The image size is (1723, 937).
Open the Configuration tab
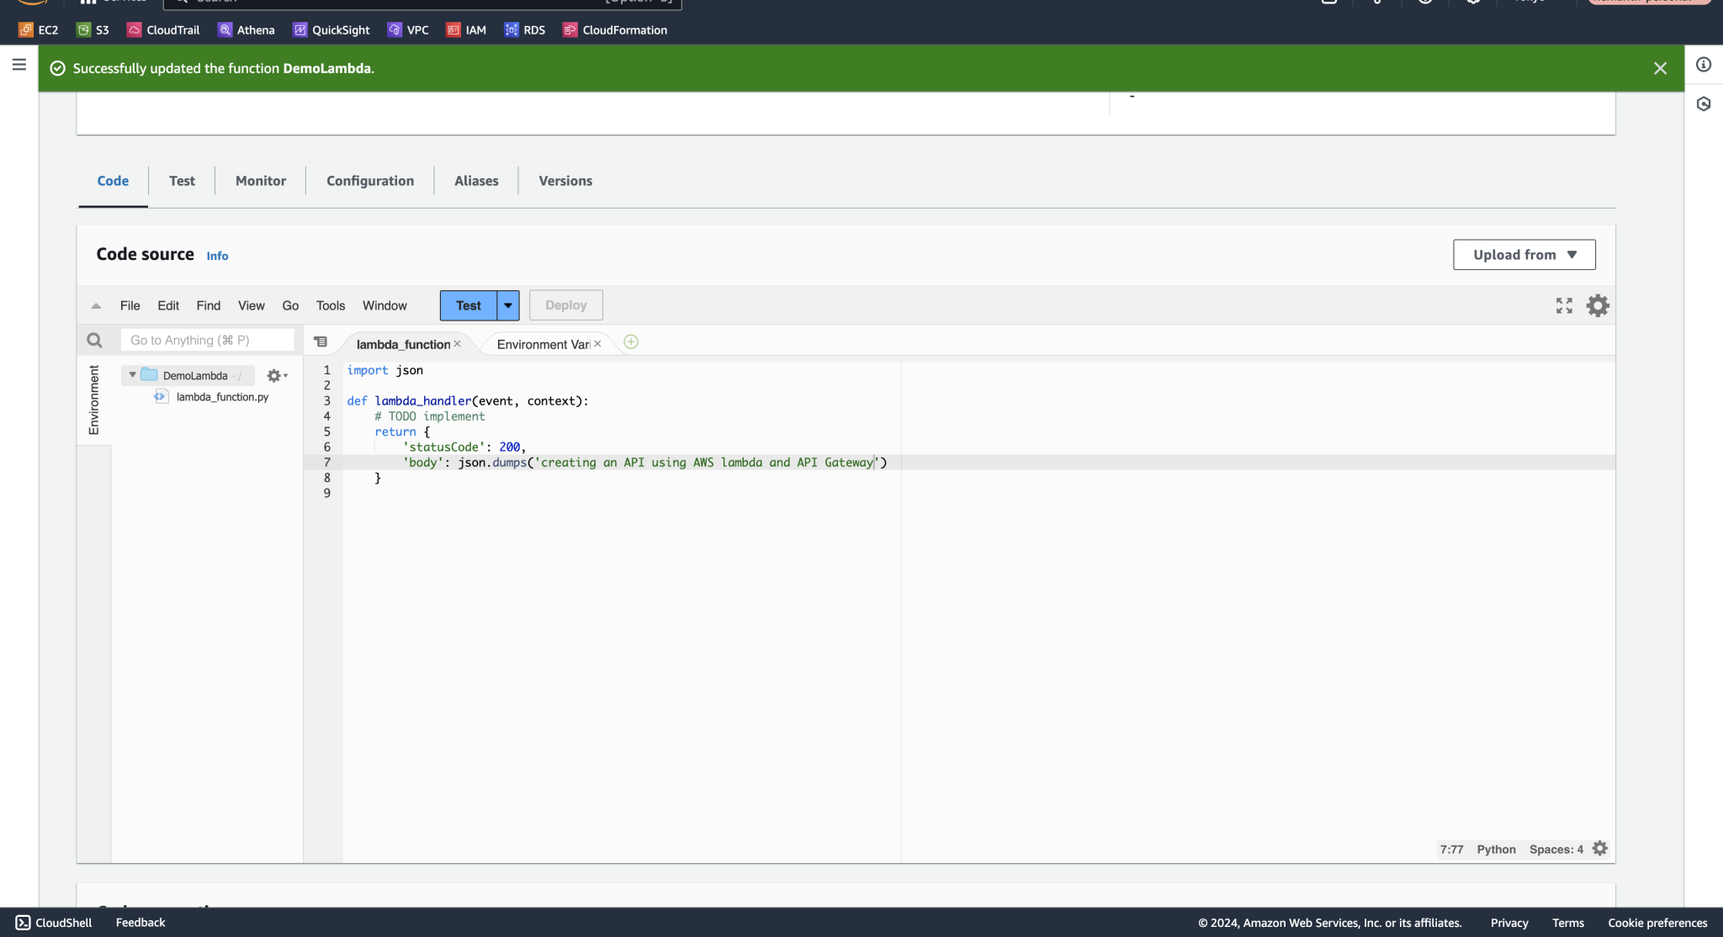370,181
